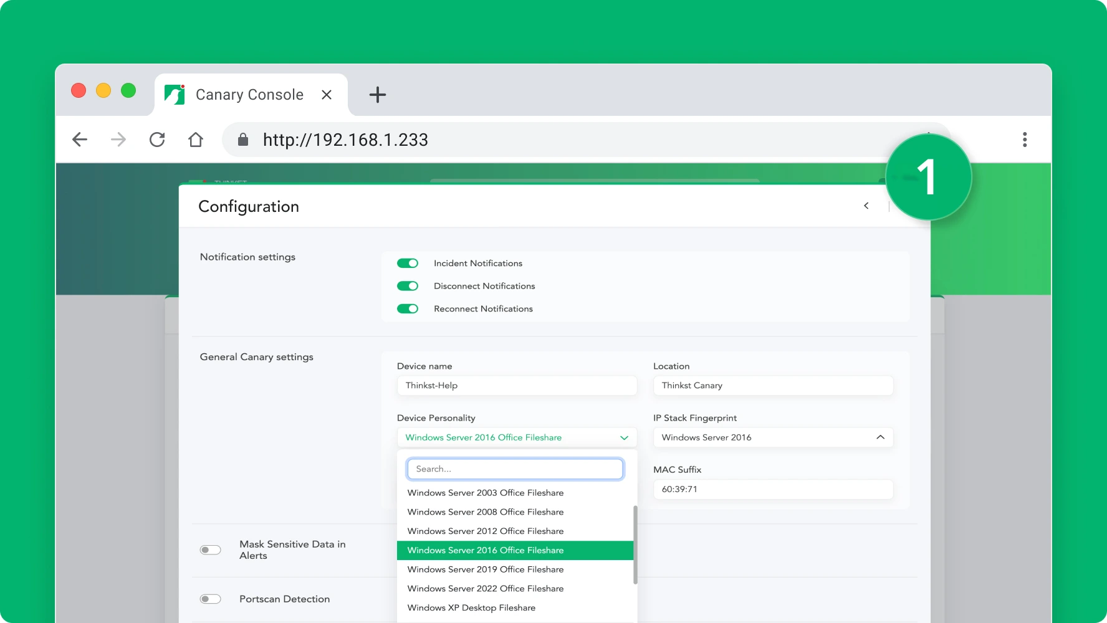Screen dimensions: 1107x623
Task: Open browser three-dot menu
Action: coord(1025,140)
